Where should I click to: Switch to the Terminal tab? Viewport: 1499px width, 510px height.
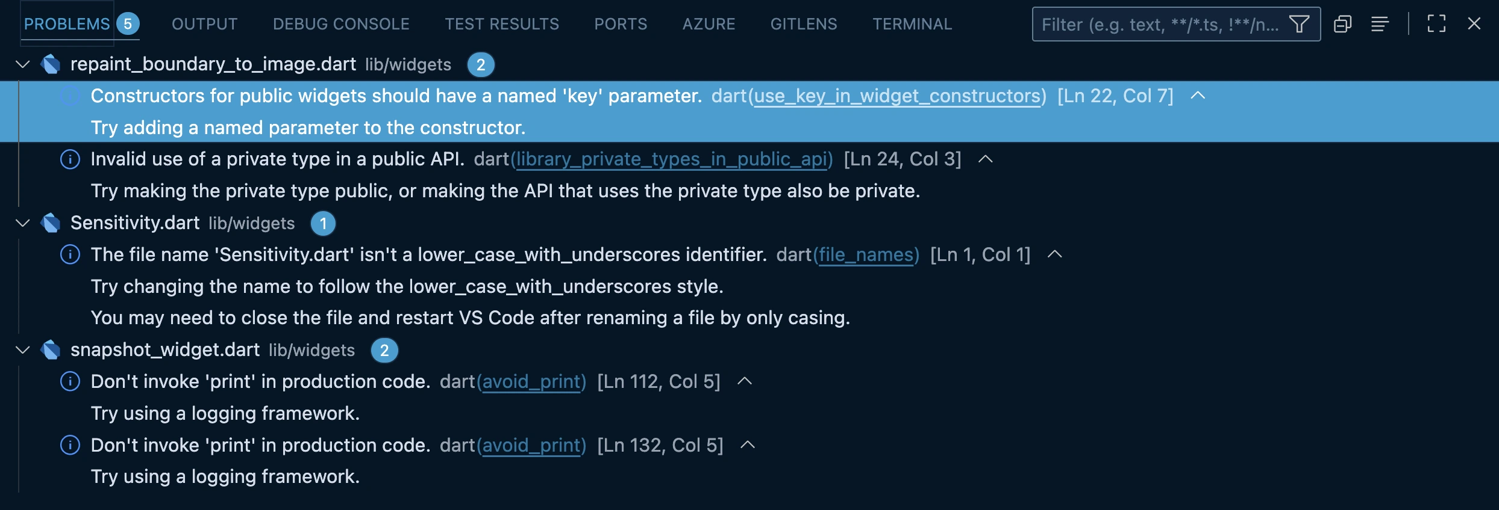912,24
